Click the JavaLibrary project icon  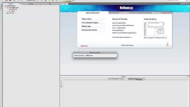tap(6, 6)
